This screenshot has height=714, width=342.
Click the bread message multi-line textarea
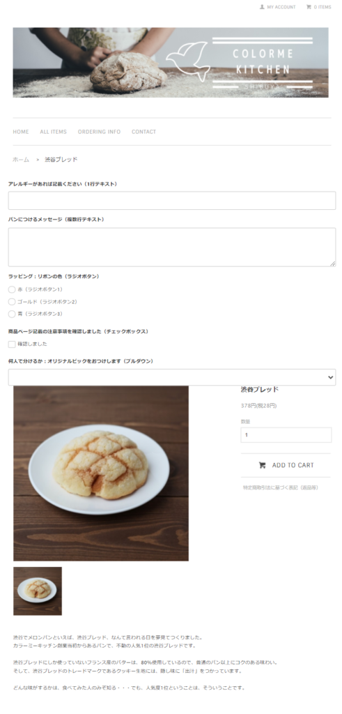[x=172, y=248]
